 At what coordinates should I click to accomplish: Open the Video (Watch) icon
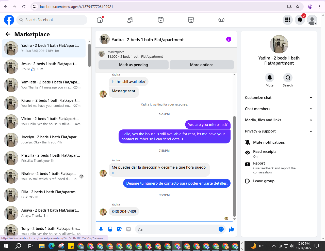coord(161,20)
